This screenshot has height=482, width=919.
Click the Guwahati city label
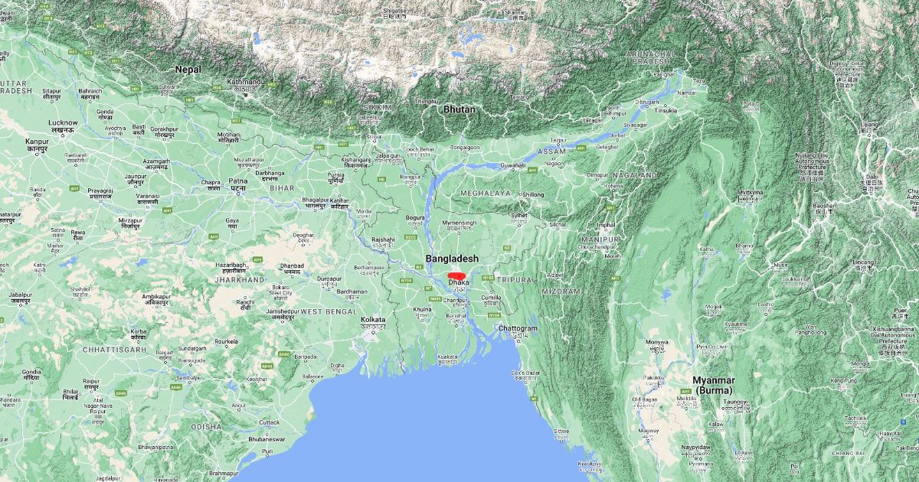(x=513, y=165)
